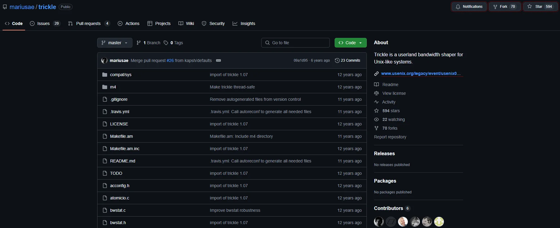This screenshot has height=228, width=560.
Task: Click Report repository link
Action: point(390,137)
